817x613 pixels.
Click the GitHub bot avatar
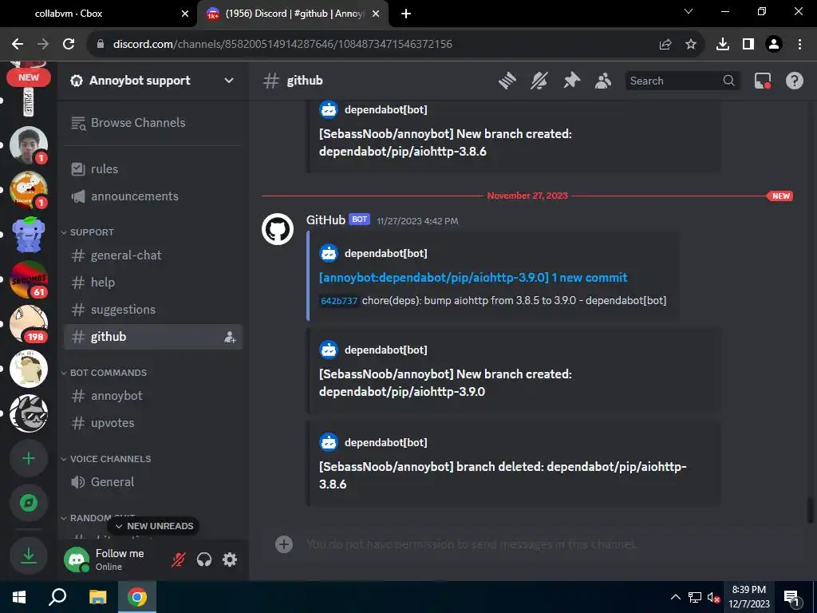(278, 229)
